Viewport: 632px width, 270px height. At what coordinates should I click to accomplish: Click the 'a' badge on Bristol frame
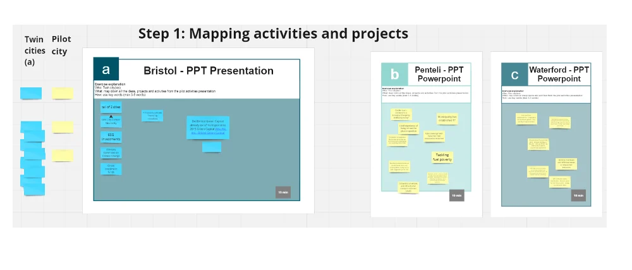point(106,70)
